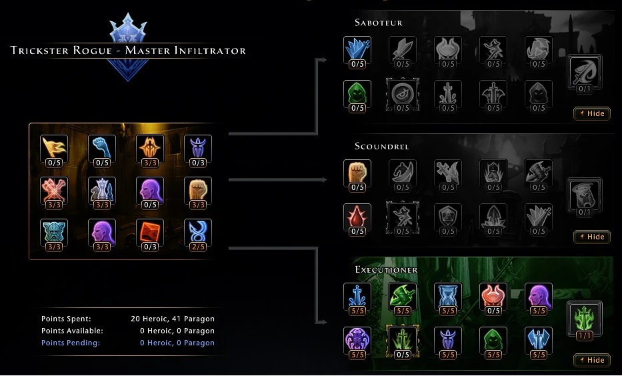Screen dimensions: 622x376
Task: Hide the Executioner paragon tree
Action: pos(592,360)
